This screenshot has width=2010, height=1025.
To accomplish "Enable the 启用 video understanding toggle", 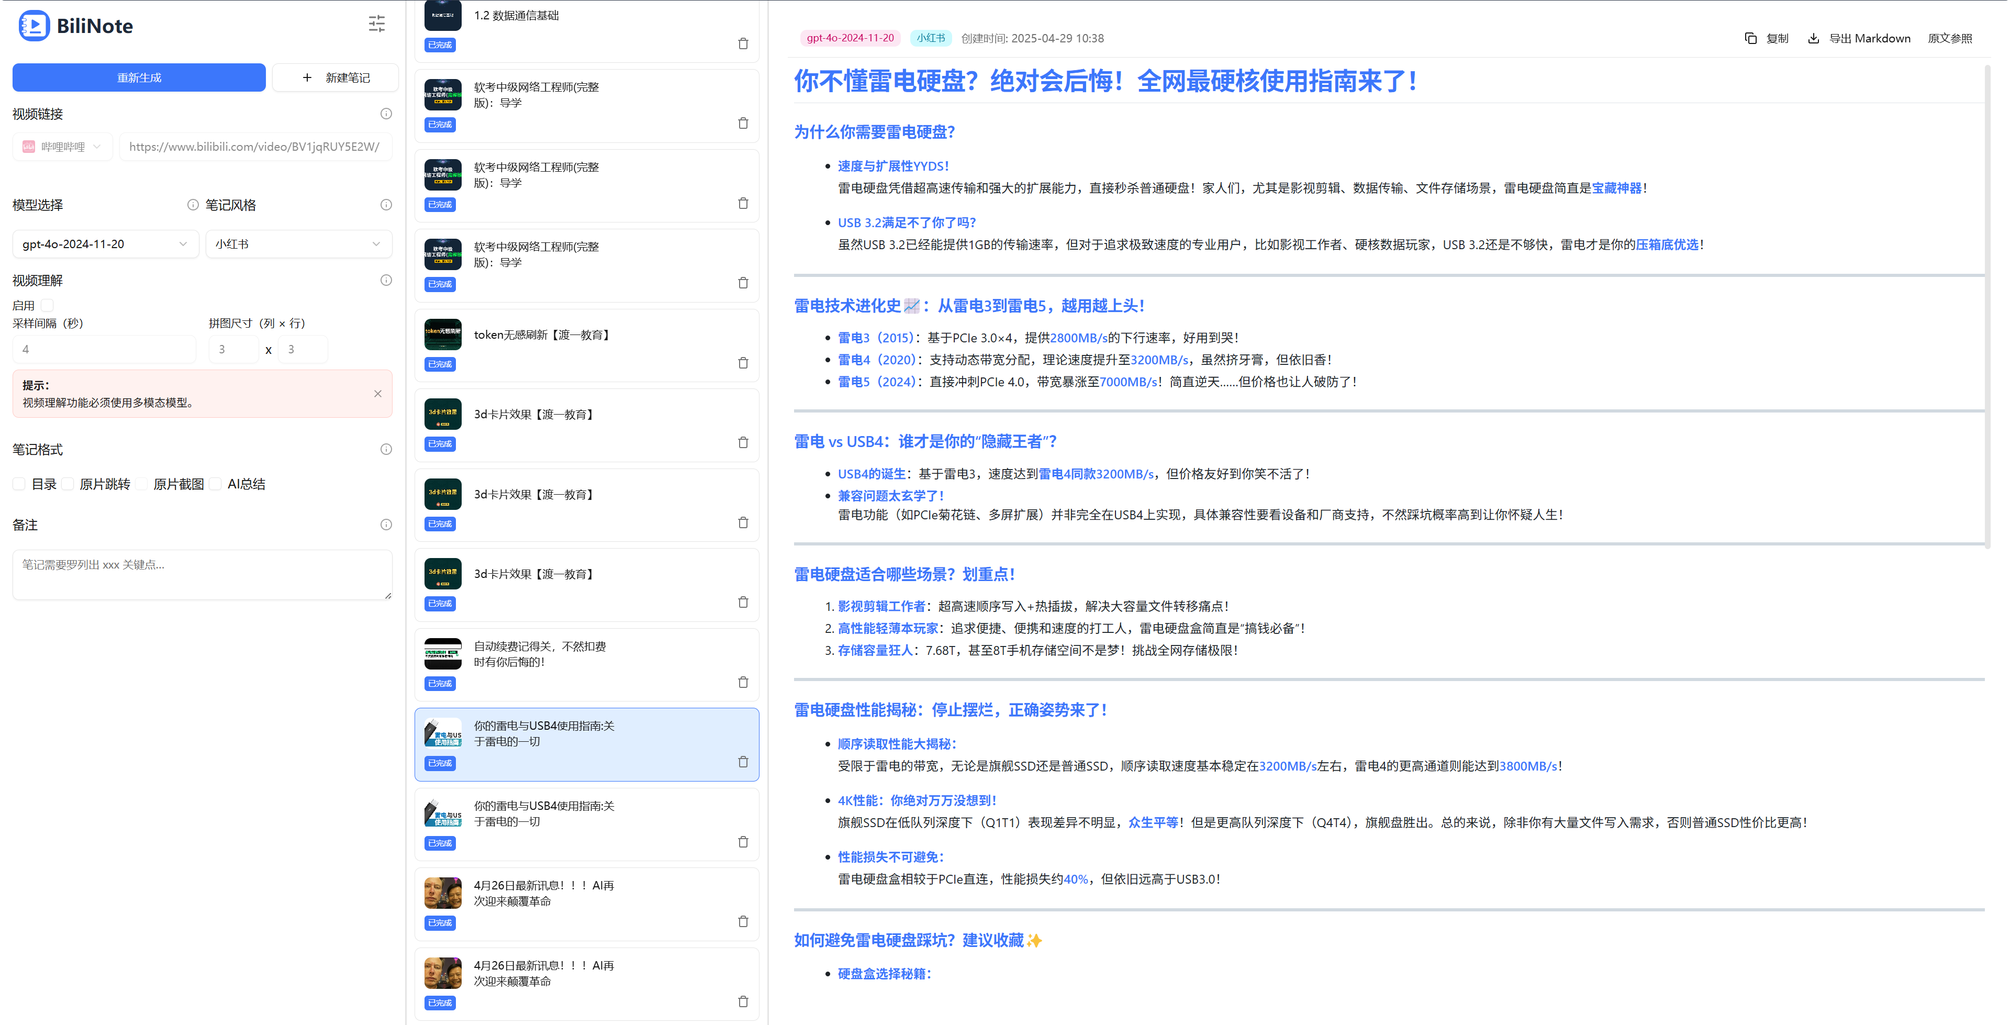I will (x=47, y=305).
